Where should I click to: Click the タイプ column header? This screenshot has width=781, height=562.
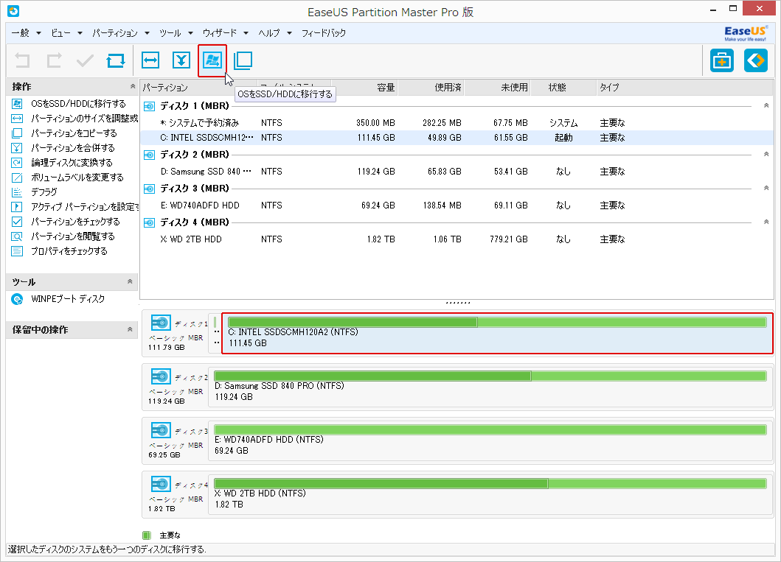685,88
